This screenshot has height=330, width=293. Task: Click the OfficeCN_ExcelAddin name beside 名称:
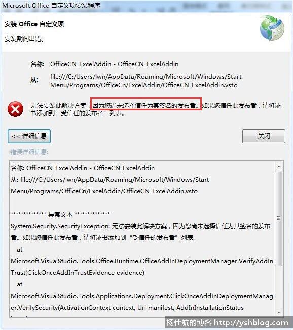click(114, 64)
